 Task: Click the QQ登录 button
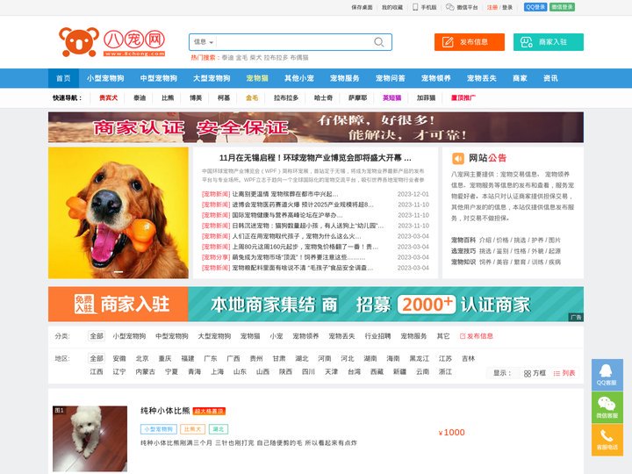click(x=535, y=7)
